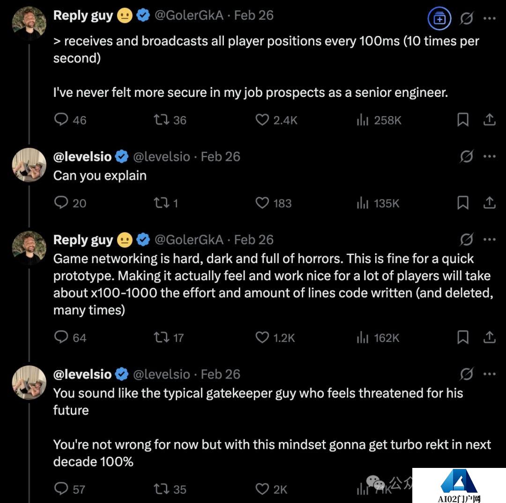The height and width of the screenshot is (503, 506).
Task: Share the 'Game networking is hard' tweet
Action: tap(489, 337)
